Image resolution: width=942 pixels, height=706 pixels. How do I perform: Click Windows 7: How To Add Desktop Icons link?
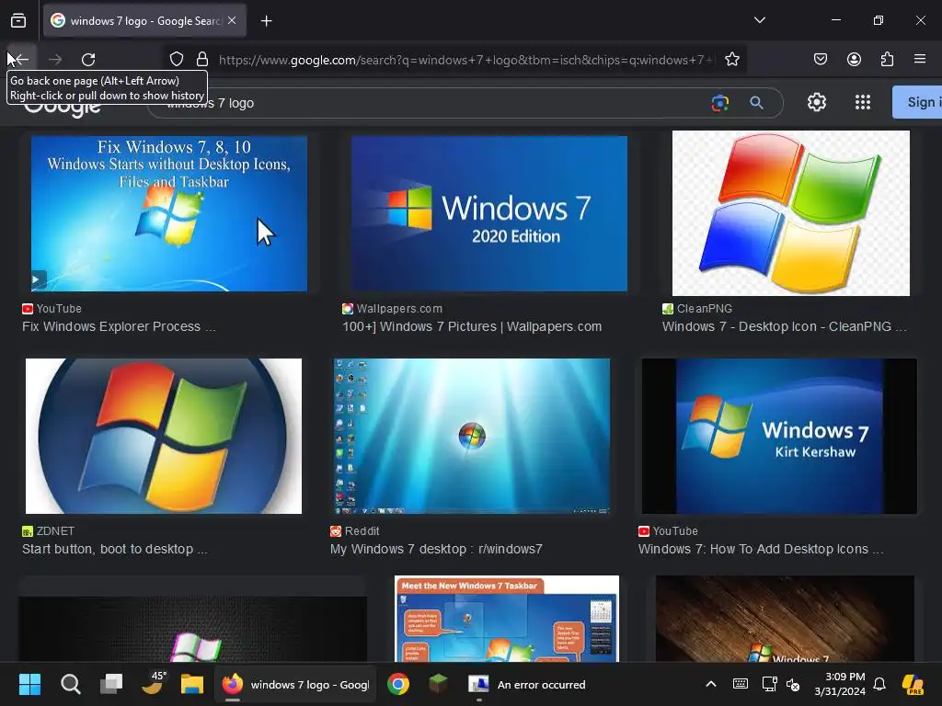761,549
